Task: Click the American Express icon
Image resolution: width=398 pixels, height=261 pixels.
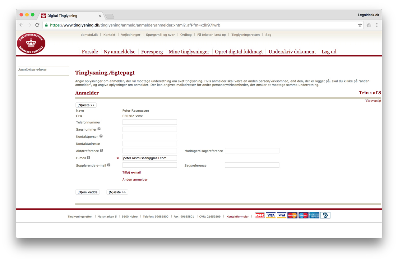Action: point(314,215)
